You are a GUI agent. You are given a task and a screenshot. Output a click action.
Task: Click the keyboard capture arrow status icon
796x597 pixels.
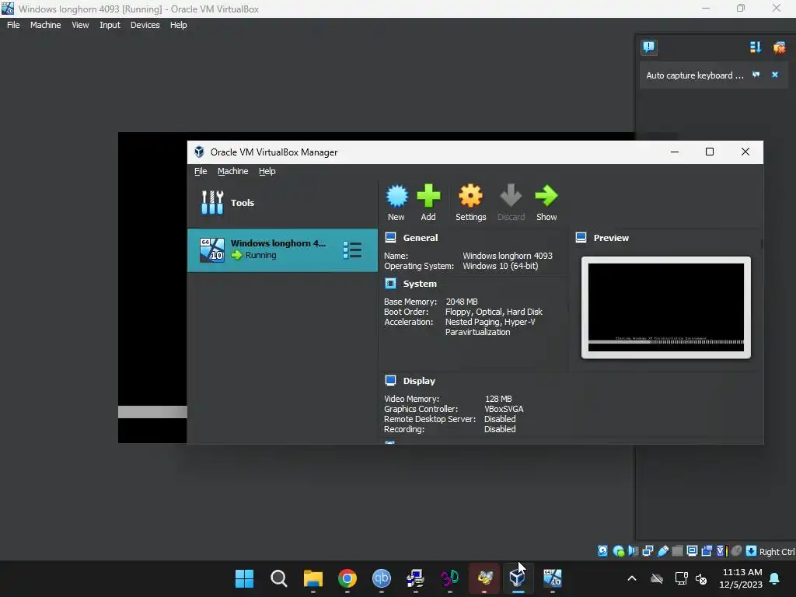click(752, 551)
